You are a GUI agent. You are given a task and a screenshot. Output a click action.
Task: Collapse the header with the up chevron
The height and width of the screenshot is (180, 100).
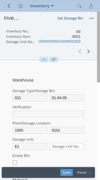coord(44,59)
